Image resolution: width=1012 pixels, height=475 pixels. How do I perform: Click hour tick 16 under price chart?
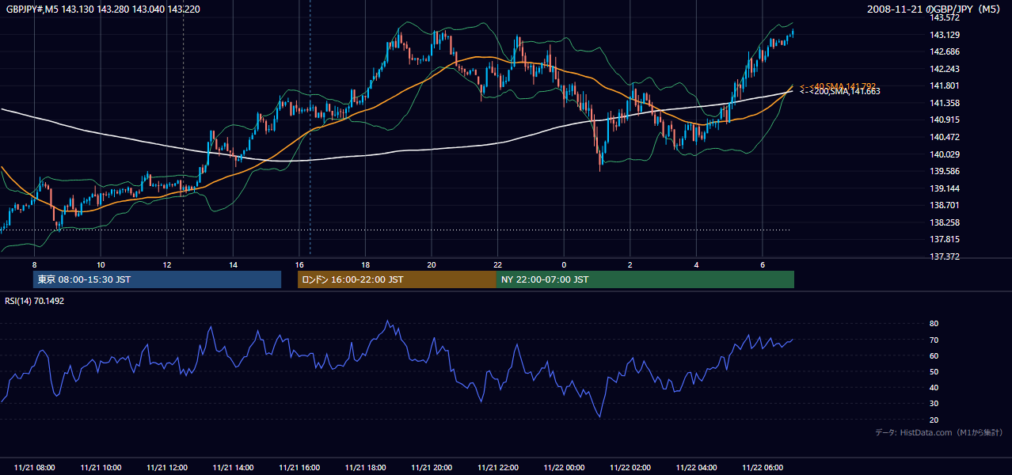pos(299,264)
